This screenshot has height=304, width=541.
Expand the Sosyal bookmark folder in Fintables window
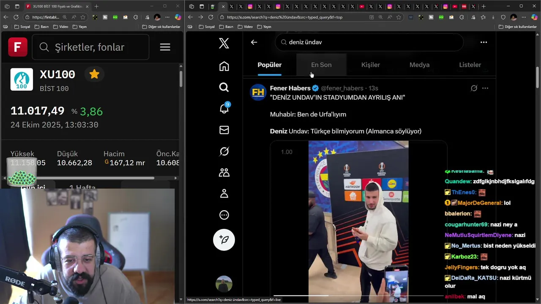(x=22, y=27)
